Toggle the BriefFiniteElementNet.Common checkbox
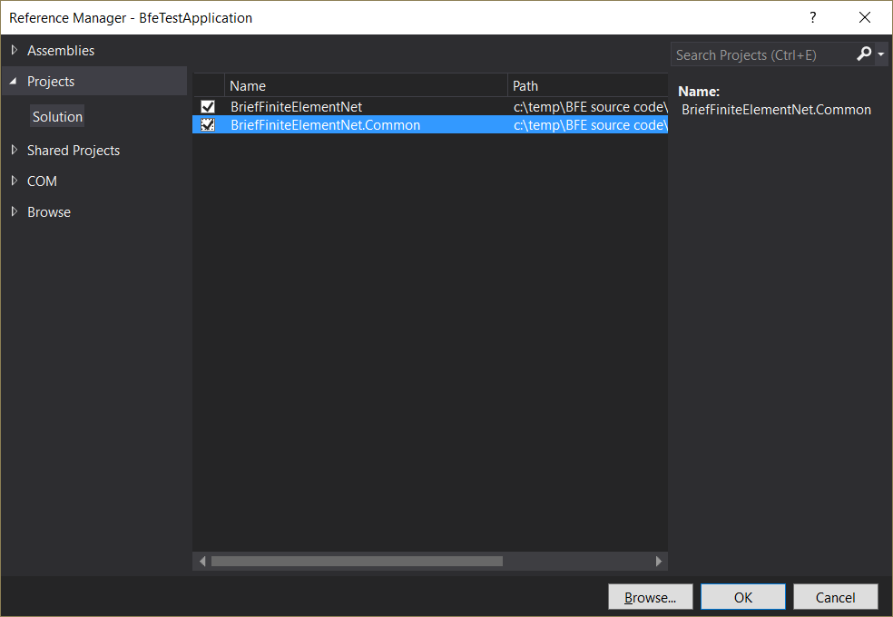The image size is (893, 617). click(x=208, y=124)
